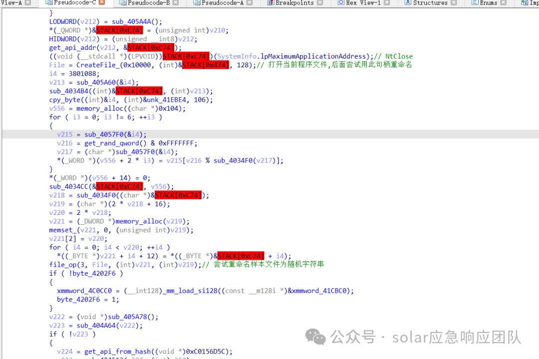
Task: Click the Pseudocode-A tab icon
Action: [197, 2]
